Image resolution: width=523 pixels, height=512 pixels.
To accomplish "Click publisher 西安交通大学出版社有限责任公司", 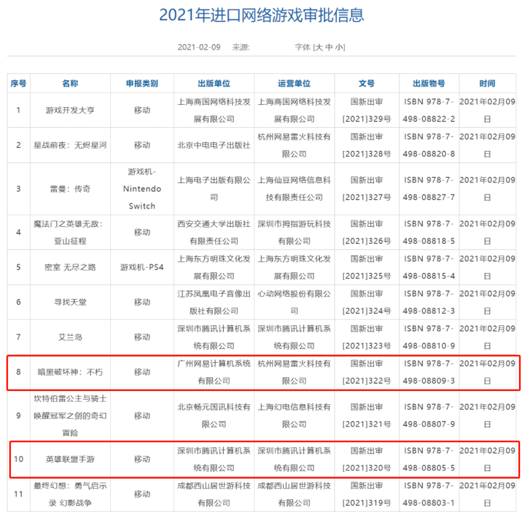I will (214, 233).
